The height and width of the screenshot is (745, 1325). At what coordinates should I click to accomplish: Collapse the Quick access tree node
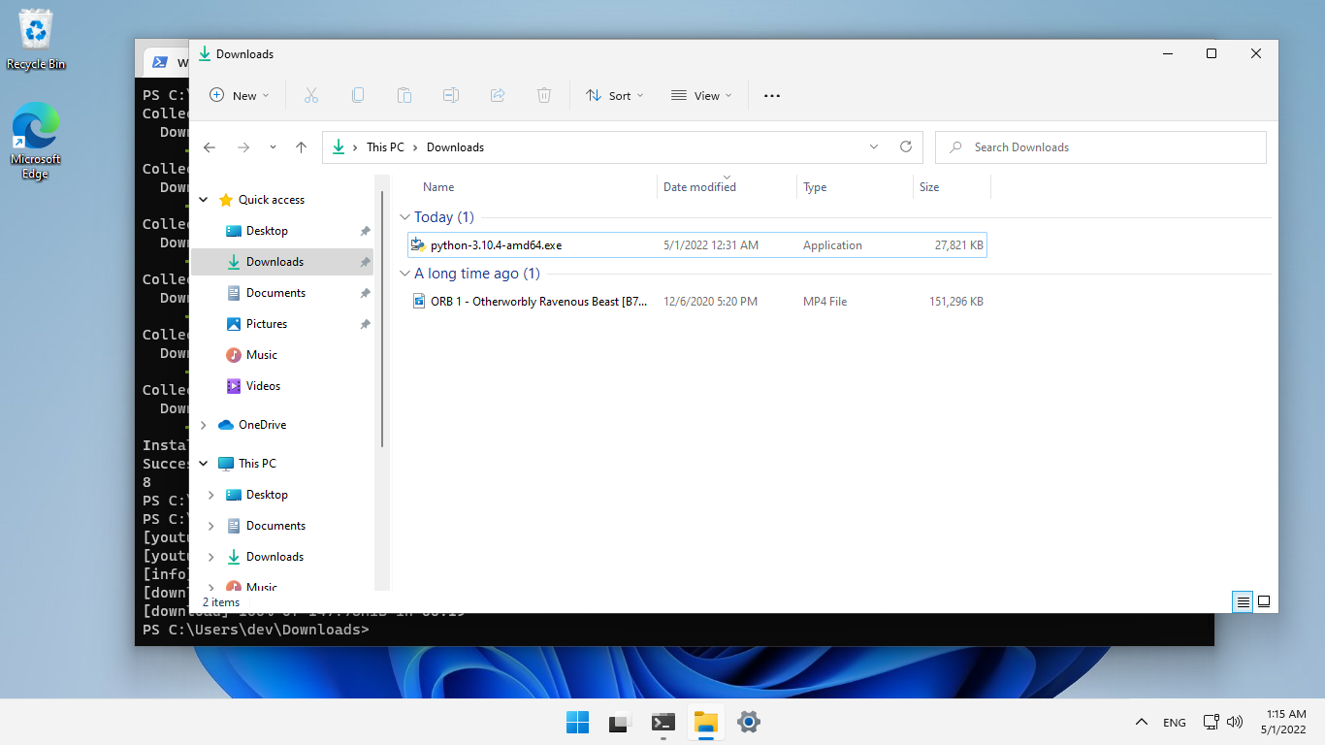pos(204,200)
